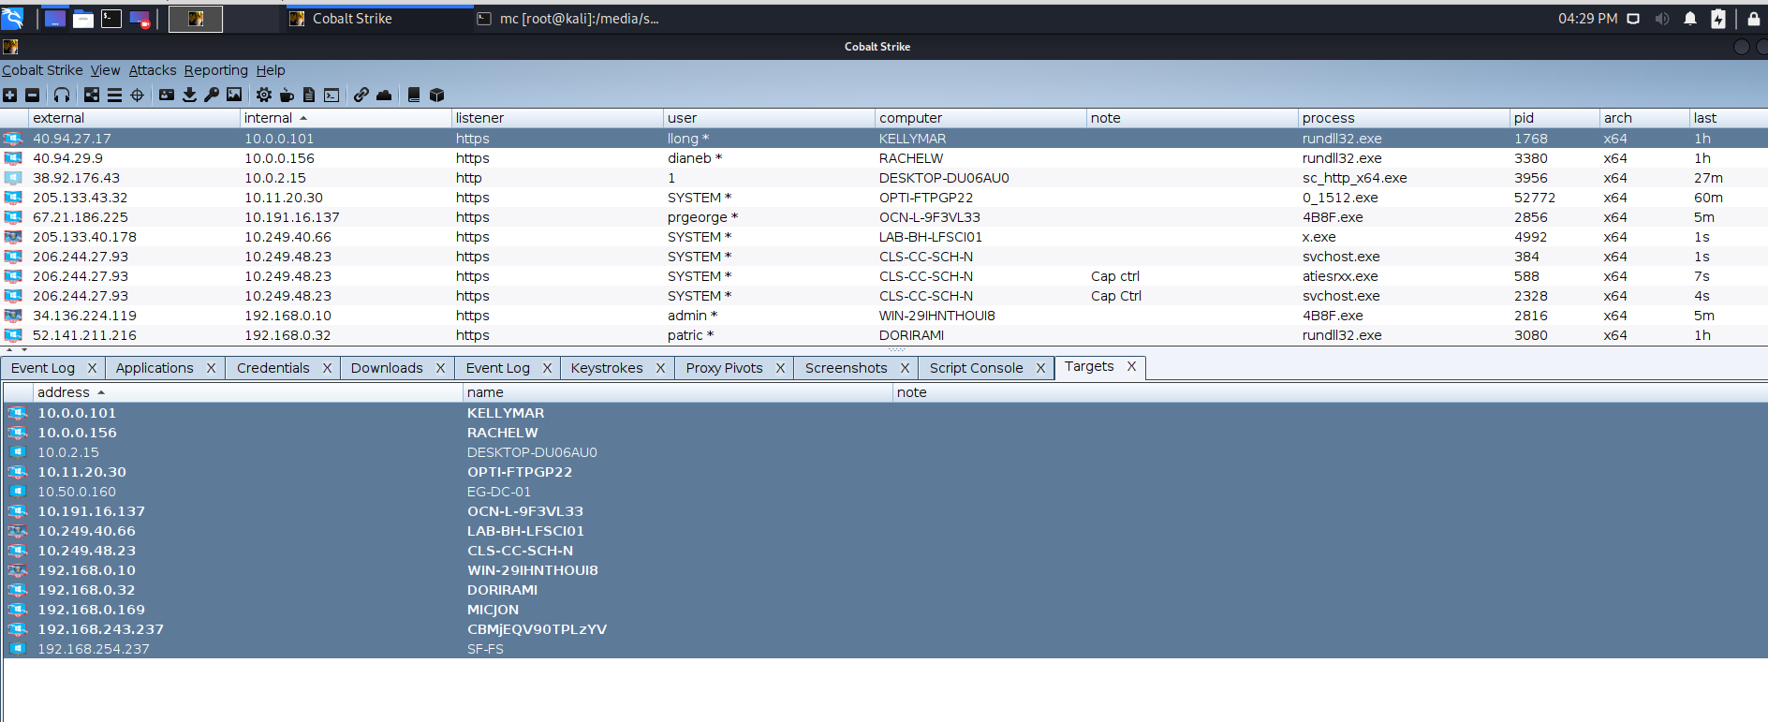Click the cube icon in the toolbar
Image resolution: width=1768 pixels, height=722 pixels.
point(436,95)
